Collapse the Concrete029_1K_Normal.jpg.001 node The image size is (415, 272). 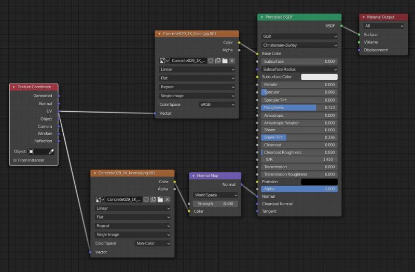coord(95,173)
